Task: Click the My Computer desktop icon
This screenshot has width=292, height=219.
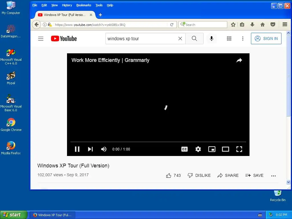Action: click(x=11, y=7)
